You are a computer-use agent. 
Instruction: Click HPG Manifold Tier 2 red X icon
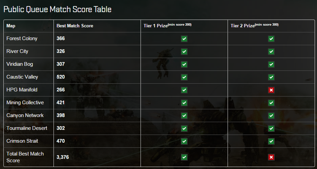tap(271, 90)
